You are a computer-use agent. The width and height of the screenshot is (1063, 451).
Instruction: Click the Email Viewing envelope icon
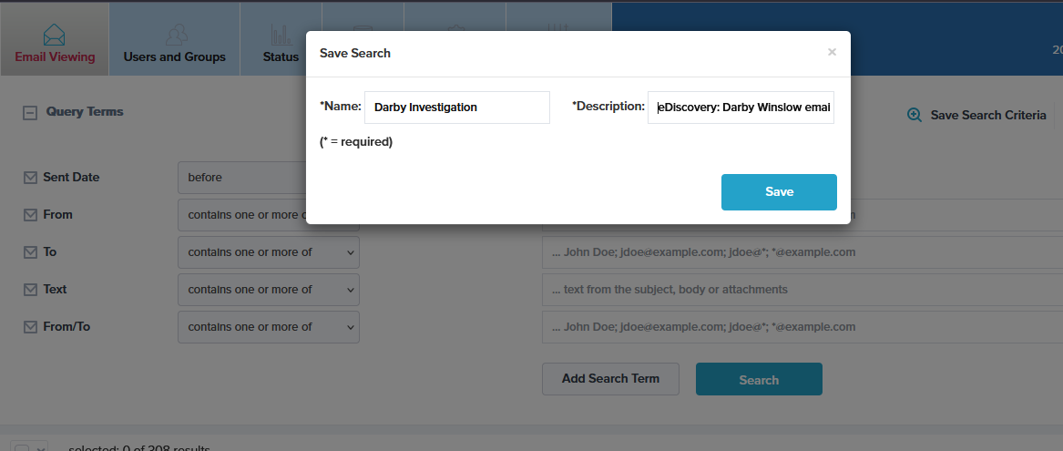click(x=55, y=35)
